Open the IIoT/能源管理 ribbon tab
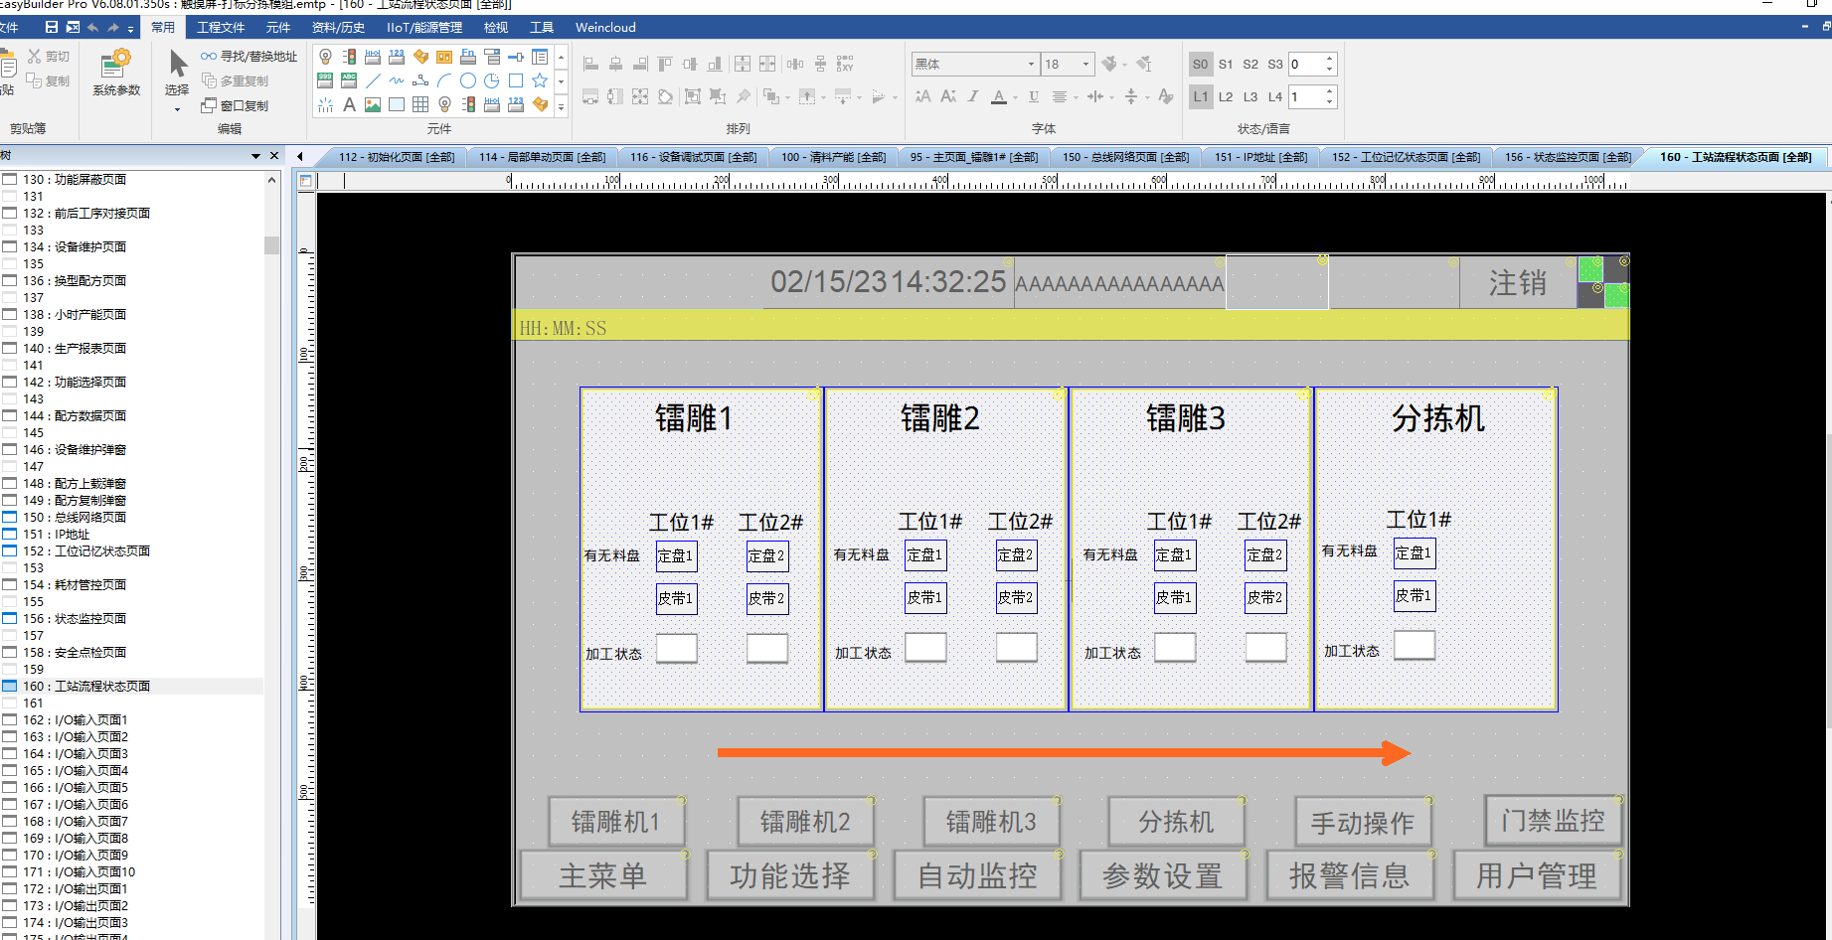The image size is (1832, 940). click(x=424, y=27)
